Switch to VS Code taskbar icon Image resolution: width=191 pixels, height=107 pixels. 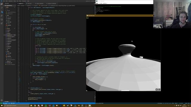click(x=53, y=106)
